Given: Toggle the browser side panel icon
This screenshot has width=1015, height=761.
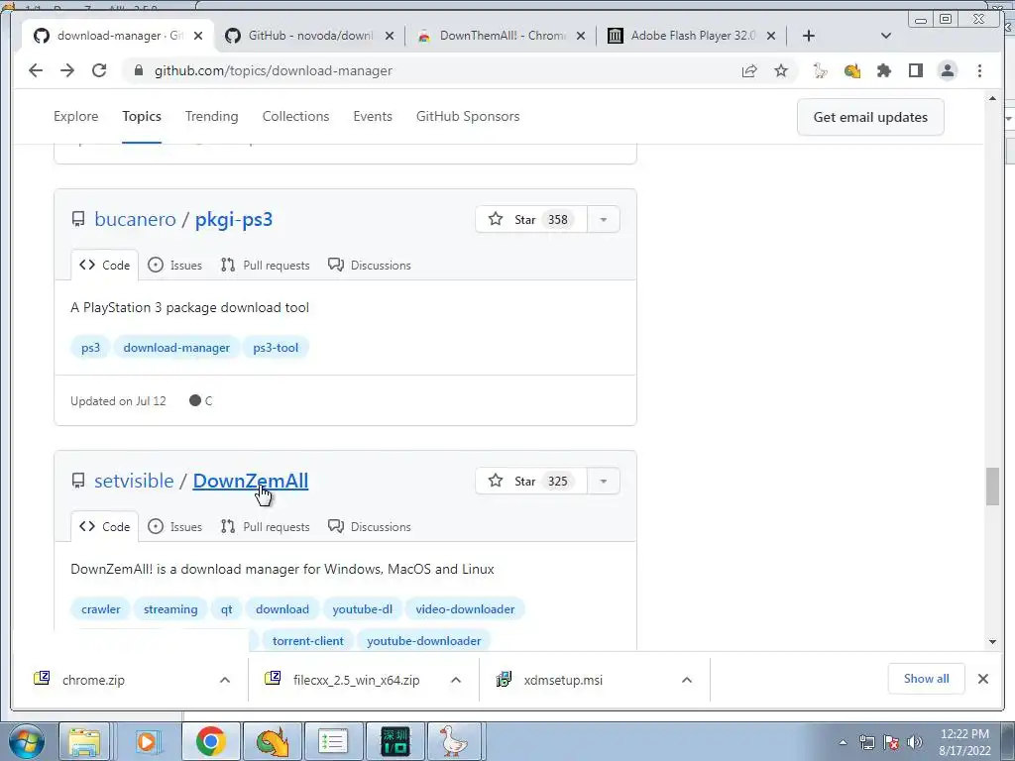Looking at the screenshot, I should (x=915, y=70).
